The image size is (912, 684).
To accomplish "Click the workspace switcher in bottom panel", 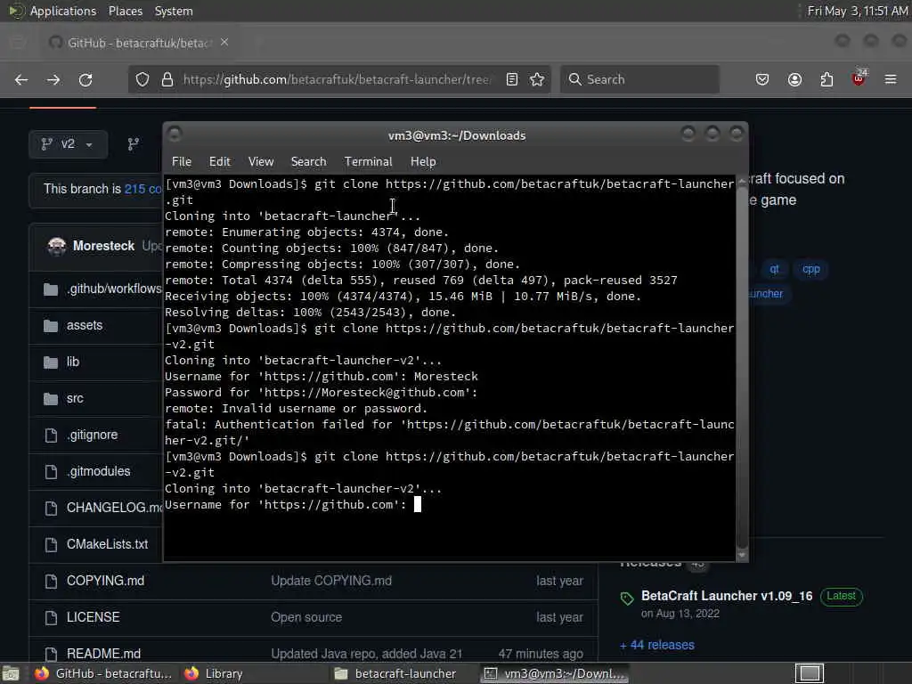I will tap(810, 673).
